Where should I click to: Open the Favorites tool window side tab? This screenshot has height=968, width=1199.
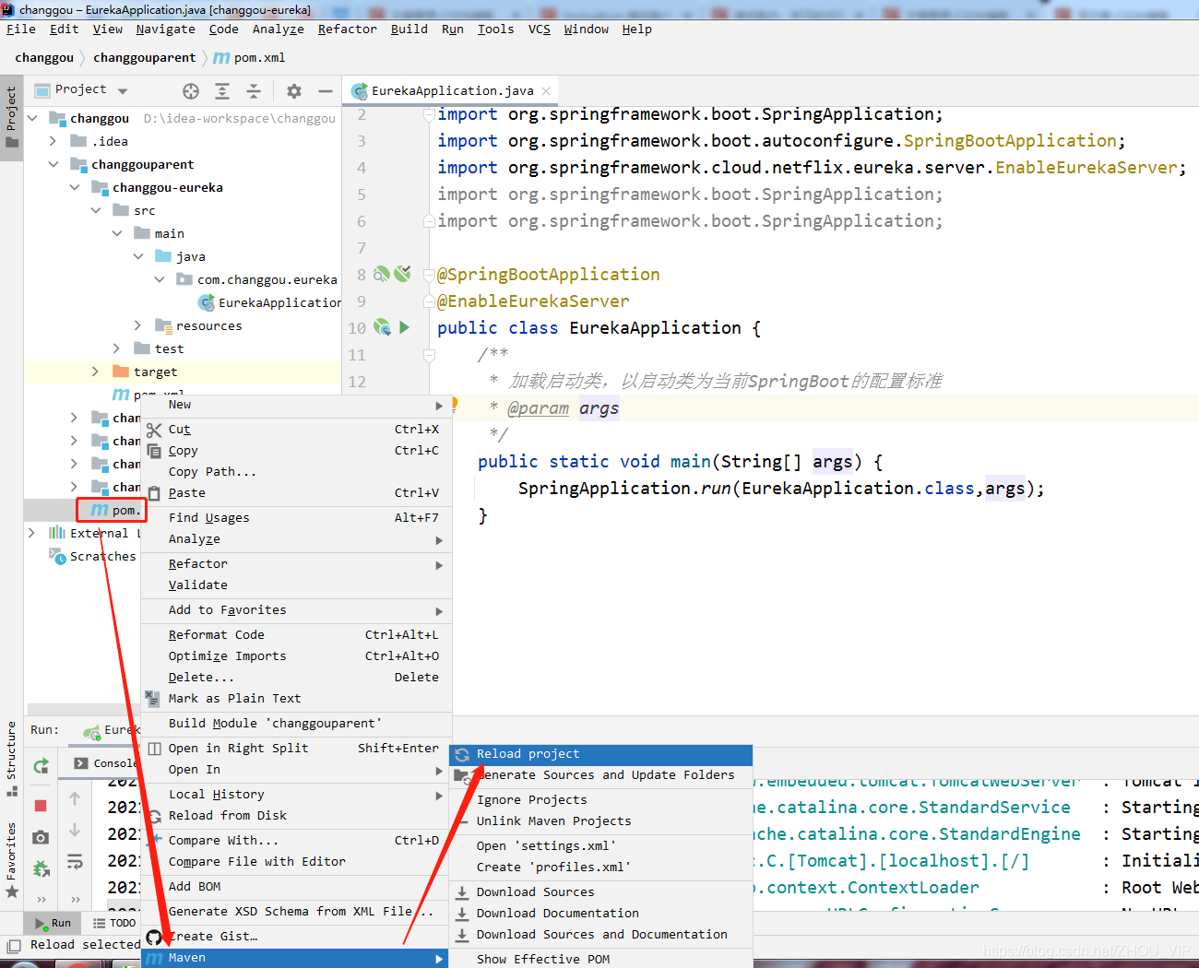(11, 859)
